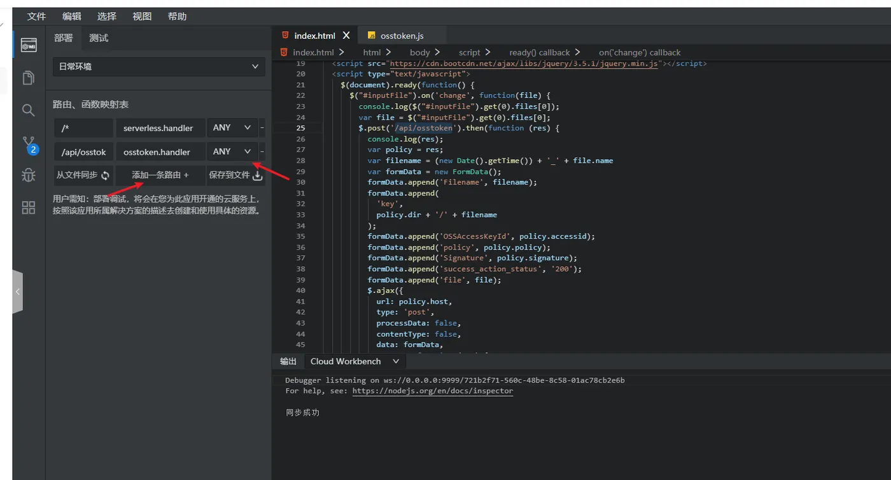Edit the /api/osstok route path field
The height and width of the screenshot is (480, 891).
83,152
